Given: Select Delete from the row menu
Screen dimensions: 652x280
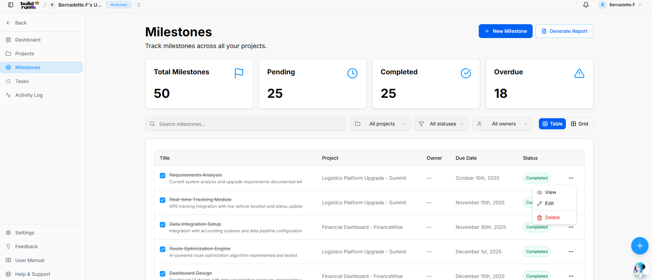Looking at the screenshot, I should click(554, 217).
